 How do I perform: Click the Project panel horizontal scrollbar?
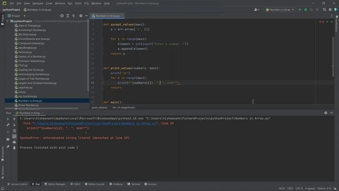pos(42,108)
